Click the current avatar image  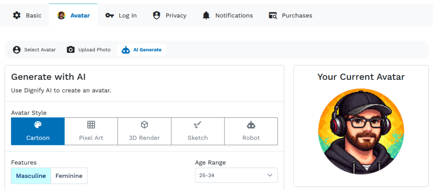tap(361, 131)
